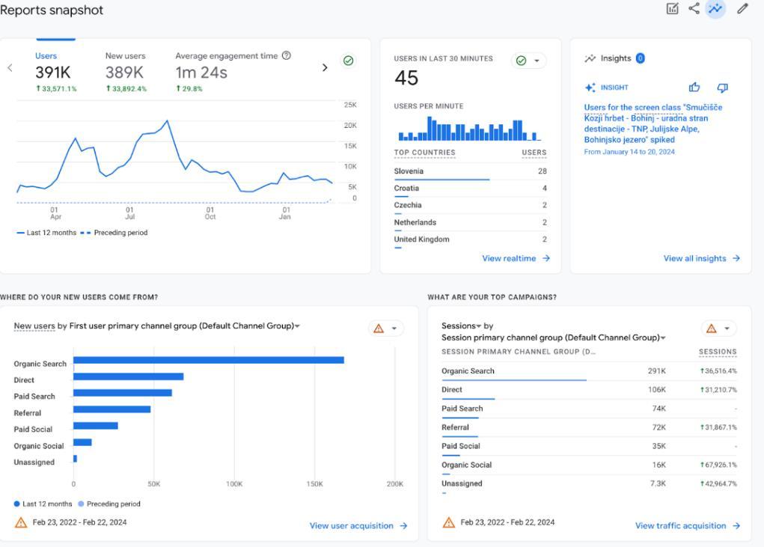Click the Organic Search bar in chart
This screenshot has width=764, height=547.
click(209, 360)
